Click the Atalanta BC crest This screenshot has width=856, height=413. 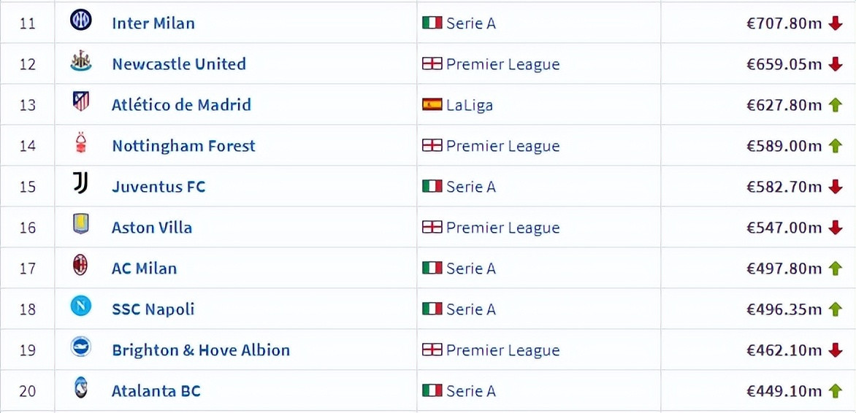(x=81, y=388)
